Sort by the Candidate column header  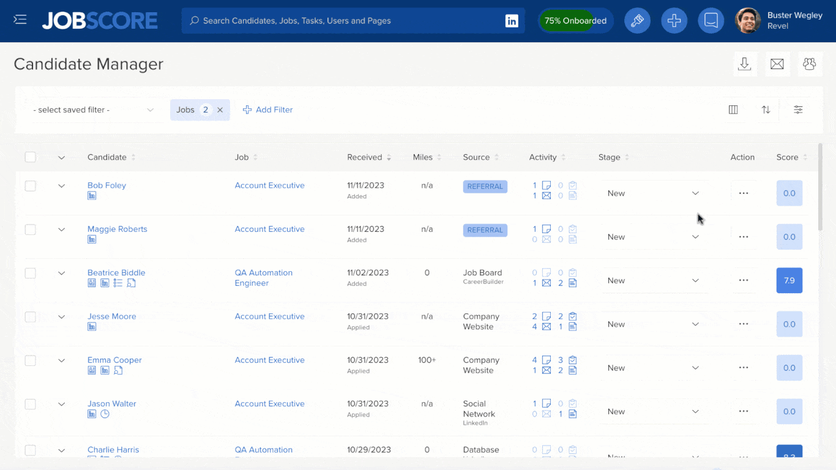coord(111,157)
